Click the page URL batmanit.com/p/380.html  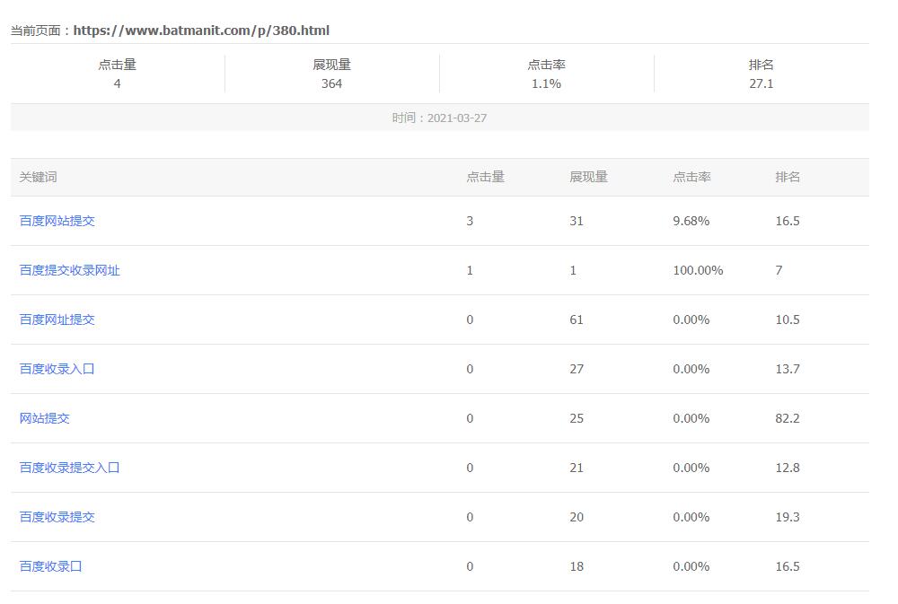click(201, 31)
